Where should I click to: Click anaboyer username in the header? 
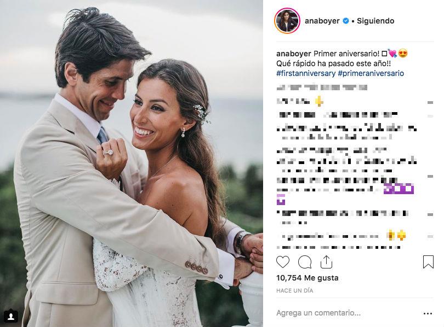coord(322,21)
